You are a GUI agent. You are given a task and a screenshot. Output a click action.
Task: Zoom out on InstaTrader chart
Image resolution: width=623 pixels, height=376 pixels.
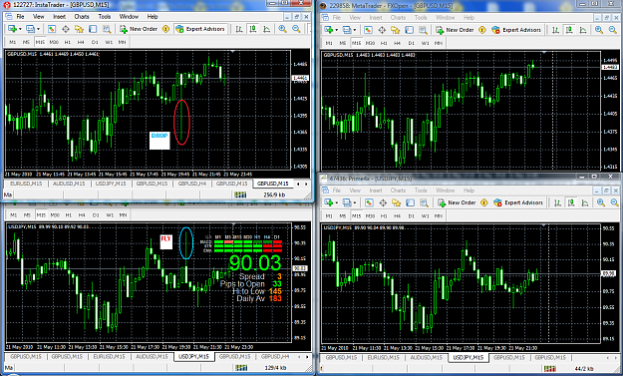[x=296, y=29]
